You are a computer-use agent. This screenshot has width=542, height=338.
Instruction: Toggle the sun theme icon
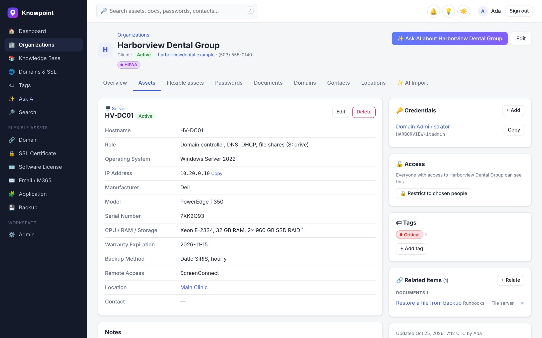463,11
